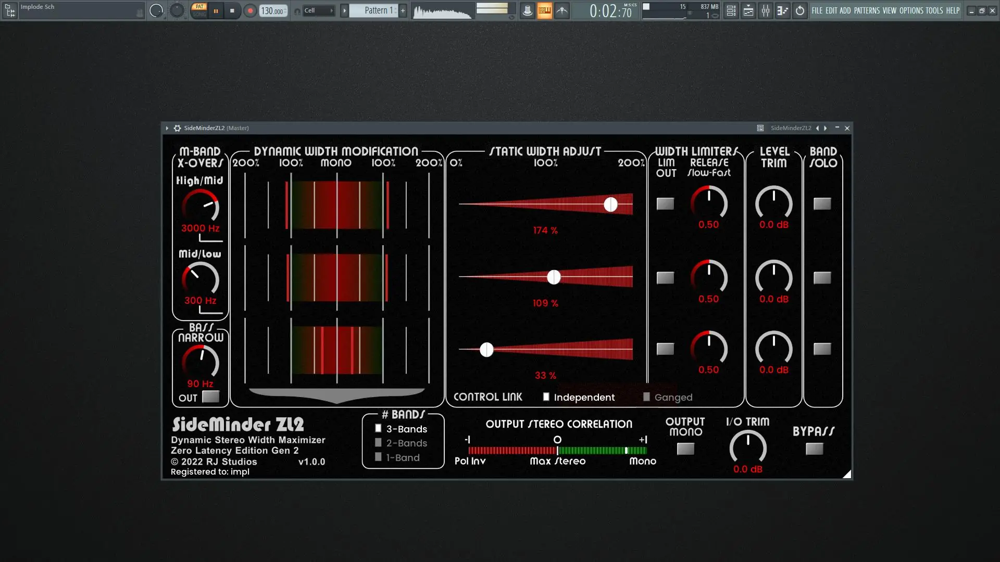This screenshot has width=1000, height=562.
Task: Pause playback using the pause button
Action: pos(216,10)
